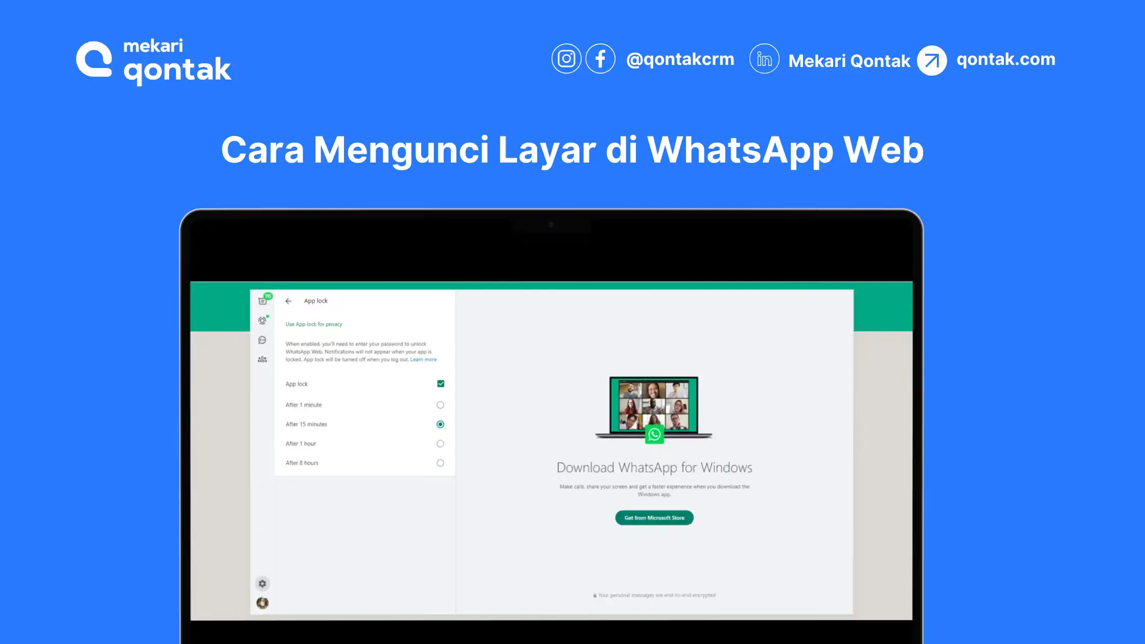The width and height of the screenshot is (1145, 644).
Task: Click the Mekari Qontak logo
Action: pyautogui.click(x=154, y=62)
